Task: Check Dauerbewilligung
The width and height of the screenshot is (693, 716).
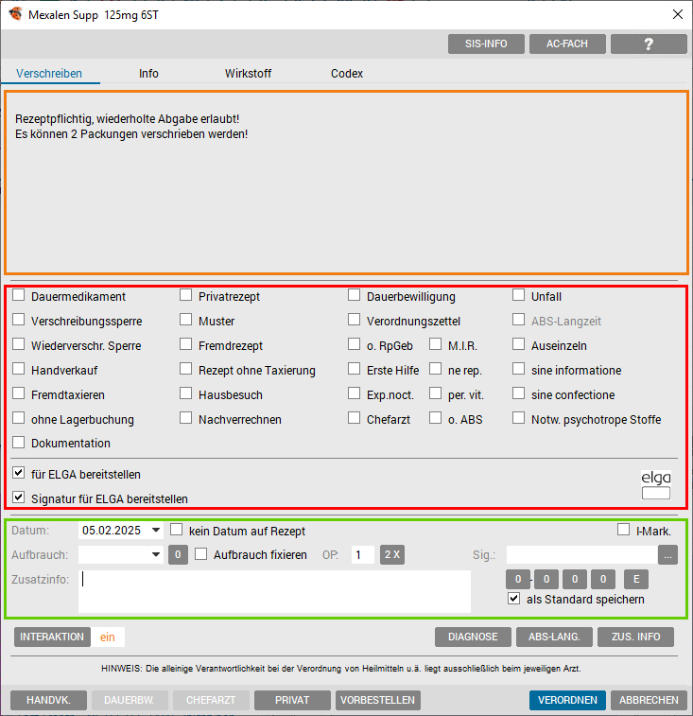Action: pos(354,295)
